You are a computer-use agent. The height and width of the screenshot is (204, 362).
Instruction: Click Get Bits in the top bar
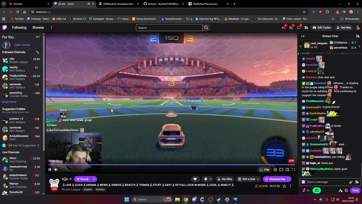(x=344, y=27)
